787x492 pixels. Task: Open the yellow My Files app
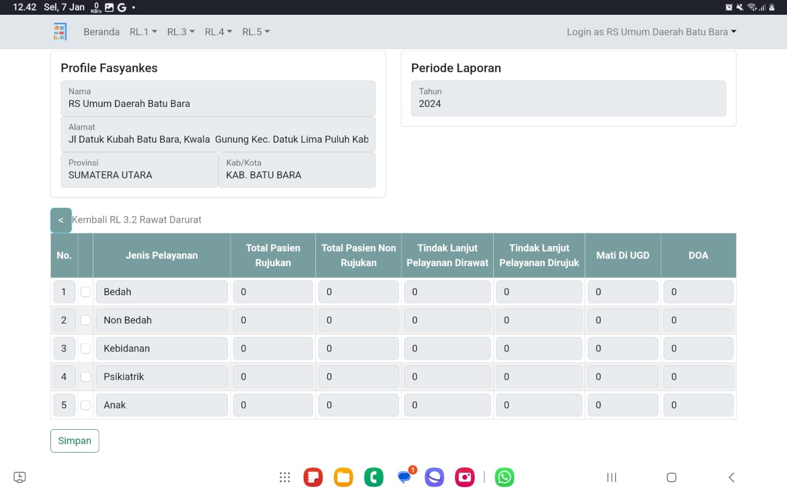(343, 477)
